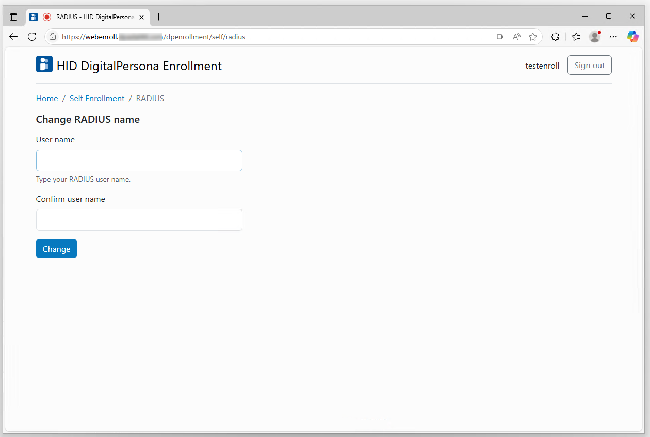Select the RADIUS browser tab
650x437 pixels.
(93, 17)
